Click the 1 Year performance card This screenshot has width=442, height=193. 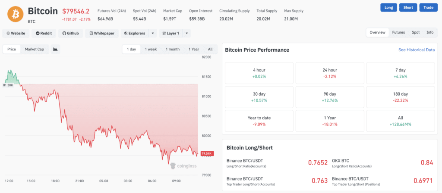[330, 121]
